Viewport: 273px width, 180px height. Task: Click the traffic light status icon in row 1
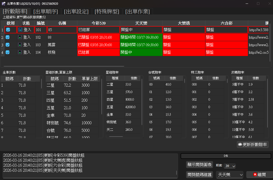[20, 30]
